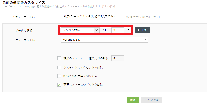Click the digits field showing 3

(117, 30)
